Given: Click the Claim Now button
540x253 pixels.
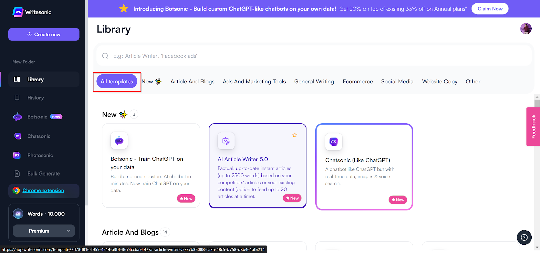Looking at the screenshot, I should [x=490, y=9].
